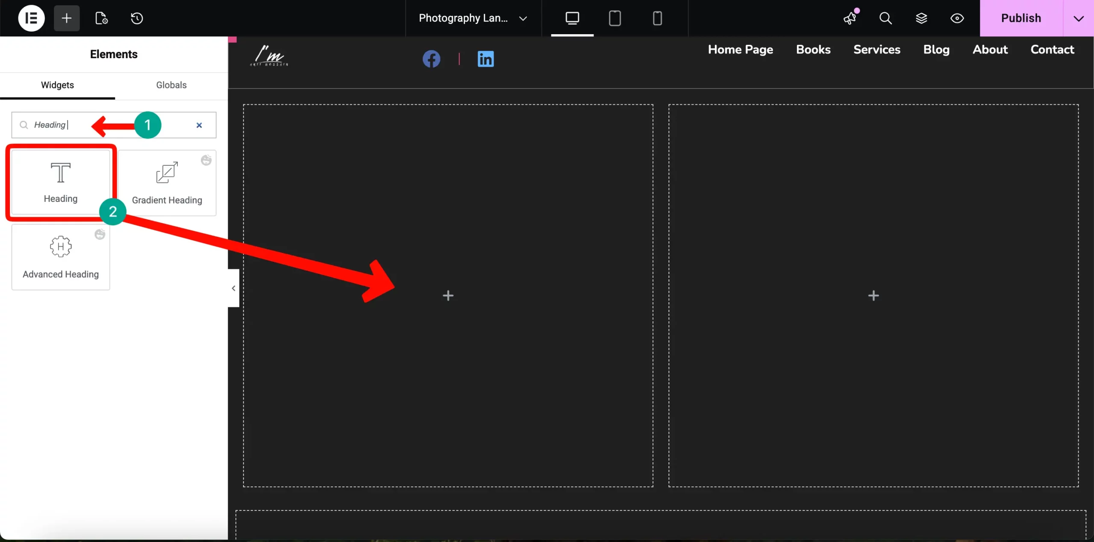The image size is (1094, 542).
Task: Switch to desktop responsive view
Action: click(572, 18)
